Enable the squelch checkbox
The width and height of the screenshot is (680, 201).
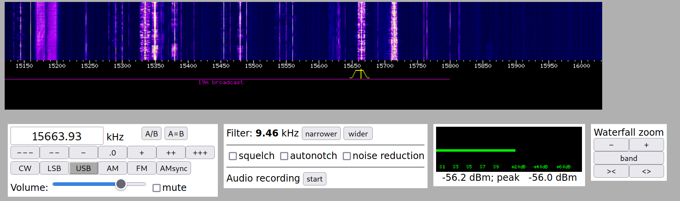[233, 156]
